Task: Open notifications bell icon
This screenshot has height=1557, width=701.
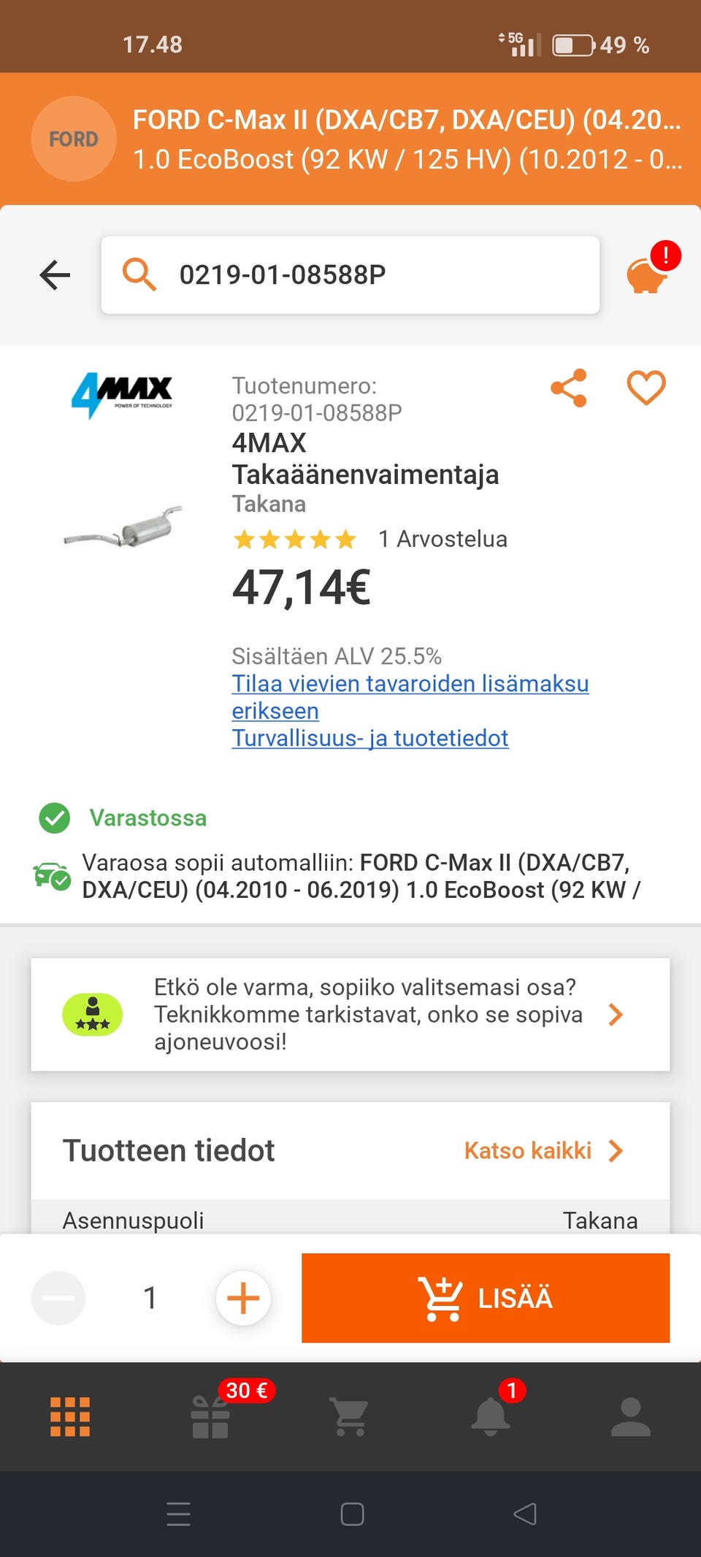Action: pyautogui.click(x=491, y=1417)
